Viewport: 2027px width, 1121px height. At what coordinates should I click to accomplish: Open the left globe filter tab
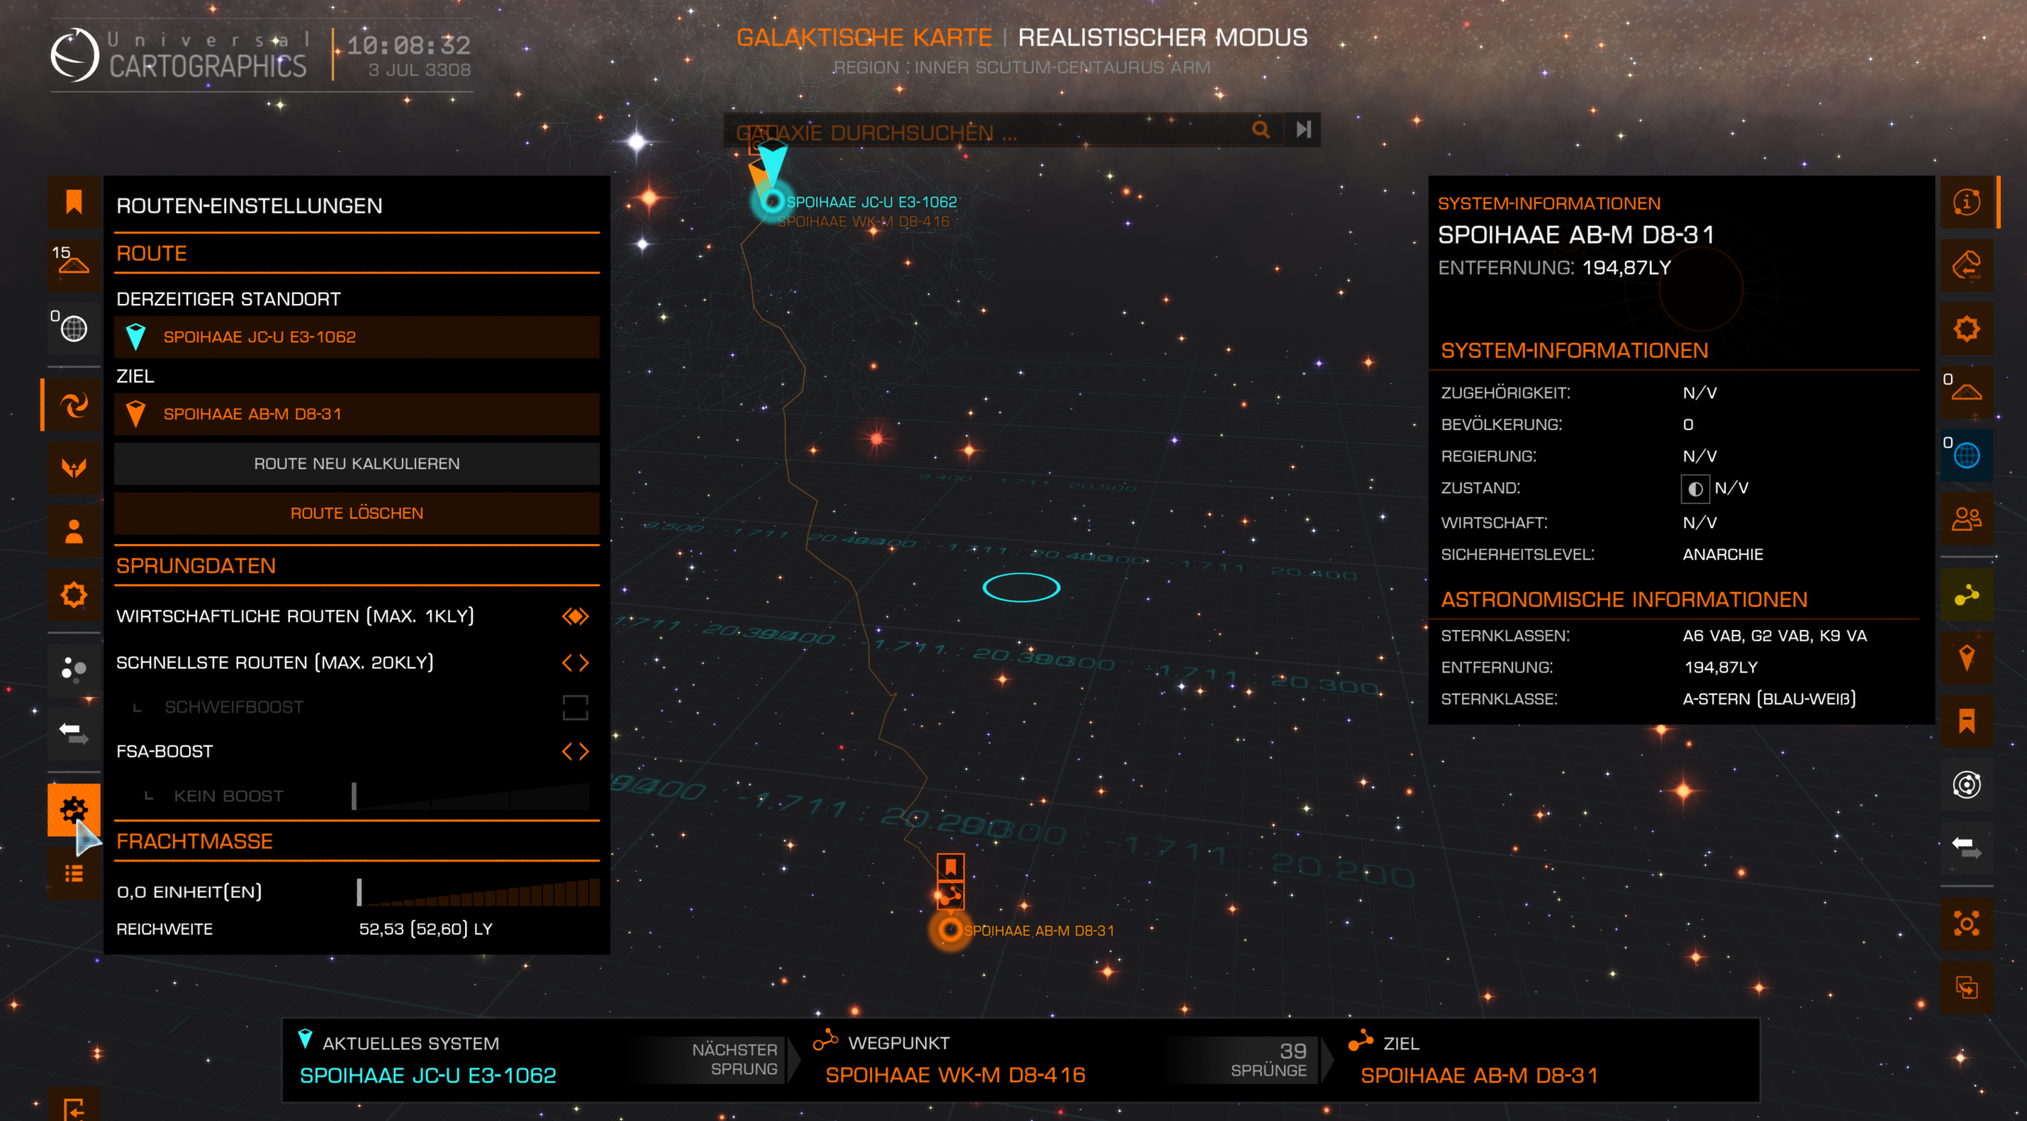point(74,328)
